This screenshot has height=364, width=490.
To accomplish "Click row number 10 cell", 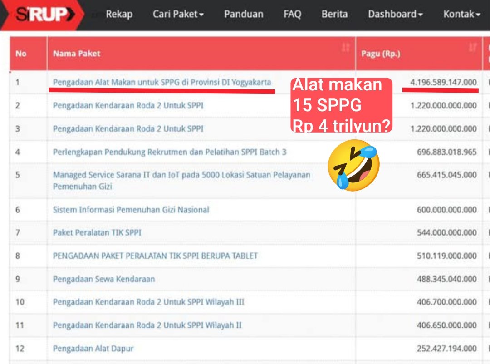I will pos(29,302).
